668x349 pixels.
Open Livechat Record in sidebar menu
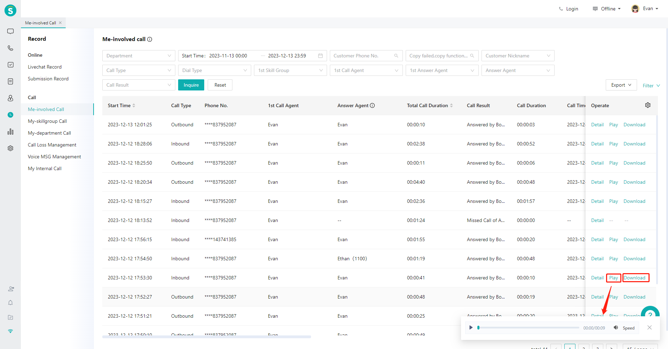(x=45, y=67)
